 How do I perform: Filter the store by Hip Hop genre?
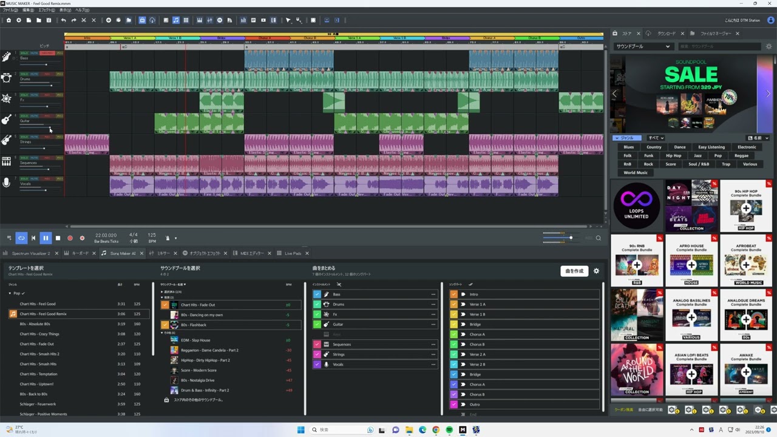pyautogui.click(x=674, y=155)
